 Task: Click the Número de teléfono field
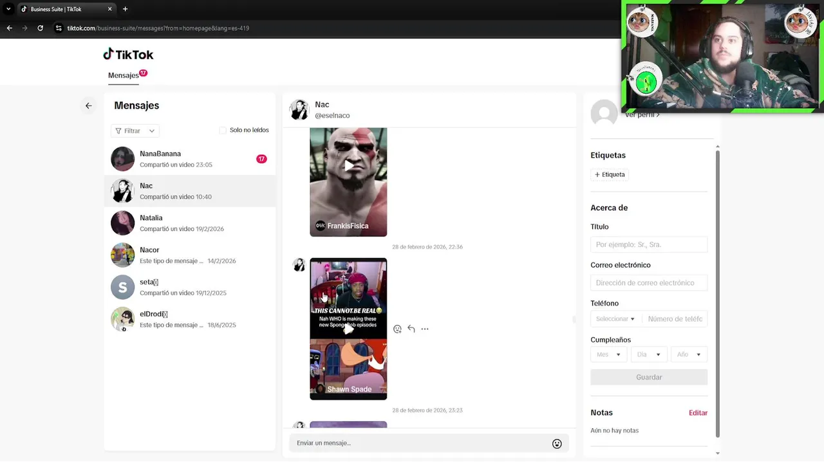pyautogui.click(x=675, y=319)
